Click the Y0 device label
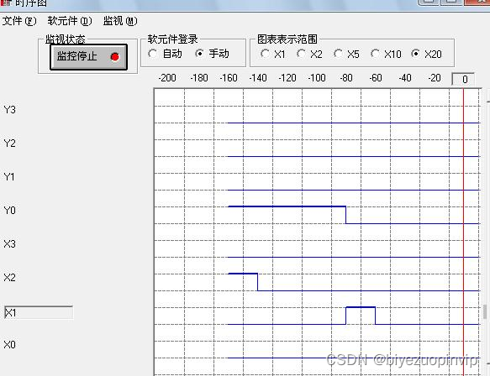Viewport: 490px width, 376px height. tap(10, 211)
